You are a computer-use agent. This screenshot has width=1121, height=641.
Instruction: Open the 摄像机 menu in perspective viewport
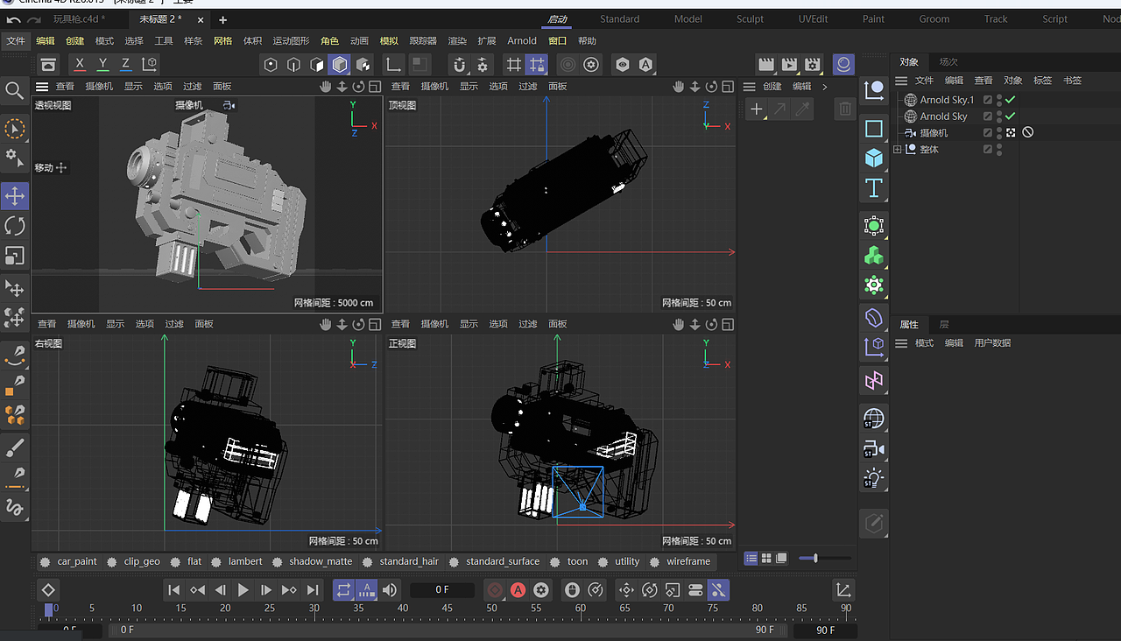tap(98, 87)
